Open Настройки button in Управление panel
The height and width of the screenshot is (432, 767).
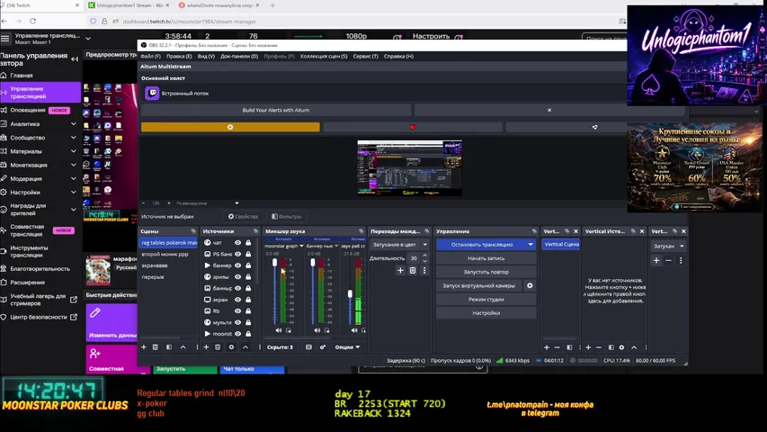coord(486,313)
